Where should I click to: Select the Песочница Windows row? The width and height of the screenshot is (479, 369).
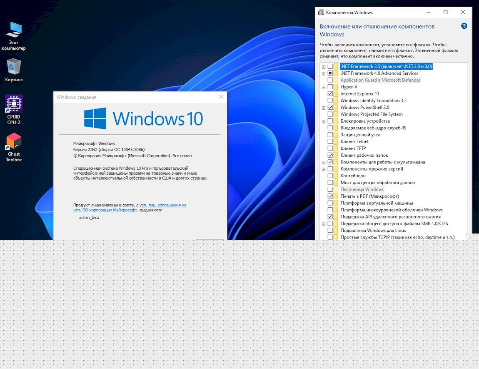[x=362, y=190]
